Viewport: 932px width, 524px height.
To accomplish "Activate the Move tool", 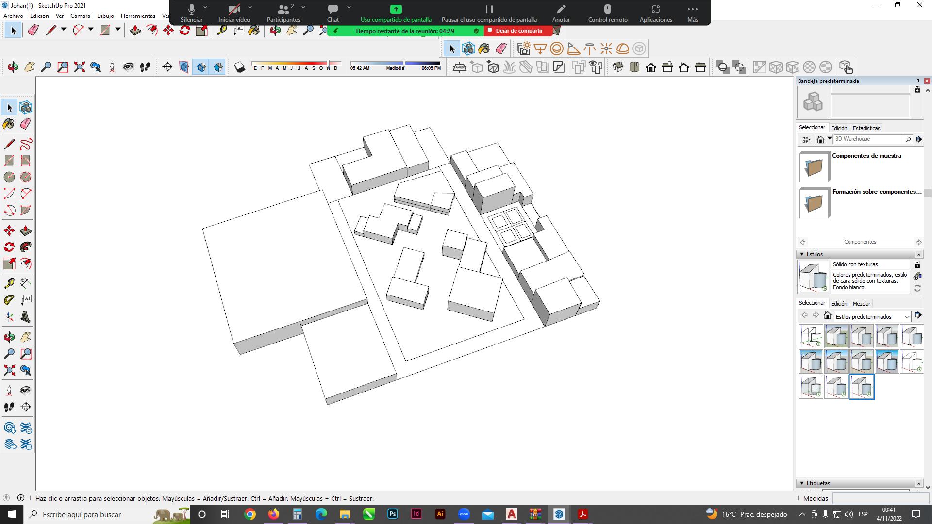I will coord(9,231).
